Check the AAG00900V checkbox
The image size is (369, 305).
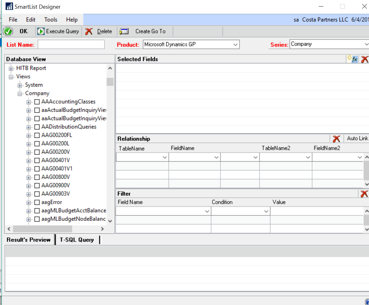[x=37, y=186]
